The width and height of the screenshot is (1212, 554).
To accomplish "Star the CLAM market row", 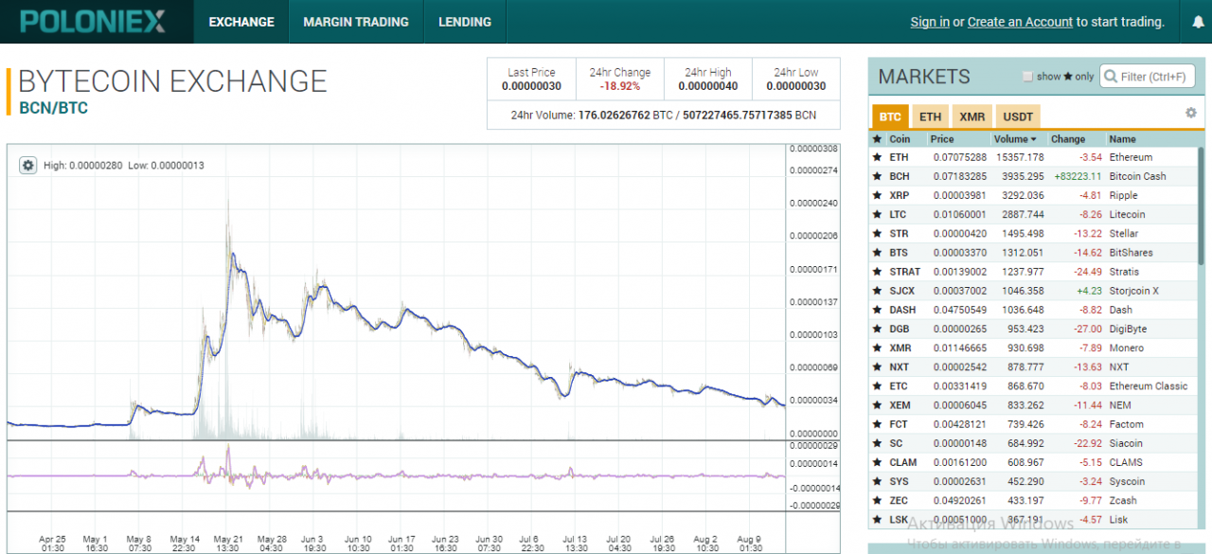I will click(877, 462).
